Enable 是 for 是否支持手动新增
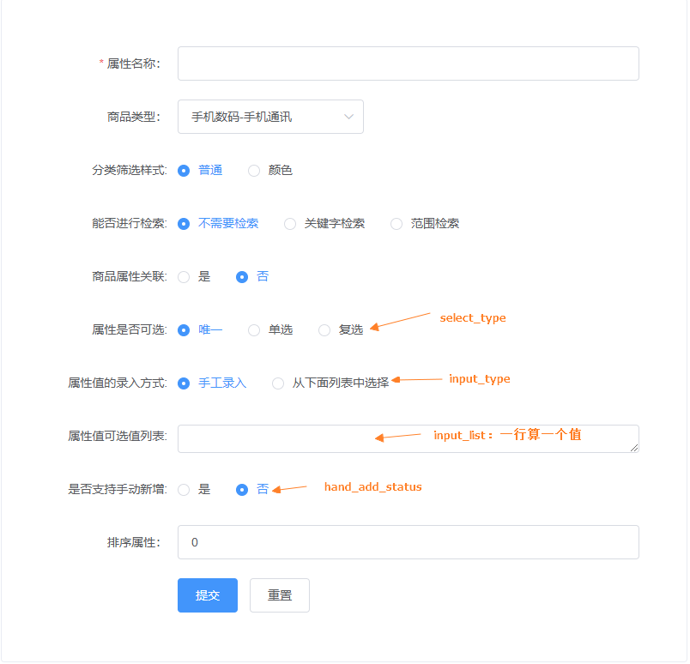This screenshot has width=690, height=664. (x=184, y=489)
